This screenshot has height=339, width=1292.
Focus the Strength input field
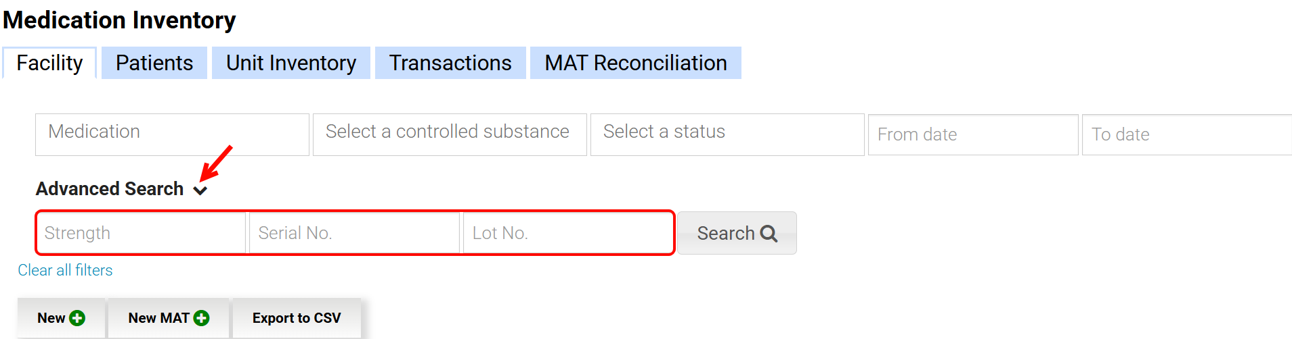(x=142, y=233)
